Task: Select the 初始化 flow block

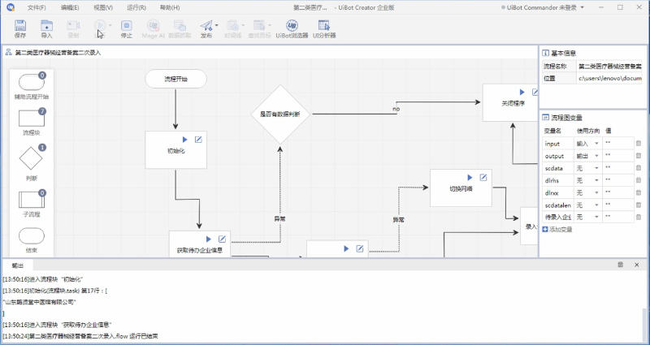Action: click(175, 150)
